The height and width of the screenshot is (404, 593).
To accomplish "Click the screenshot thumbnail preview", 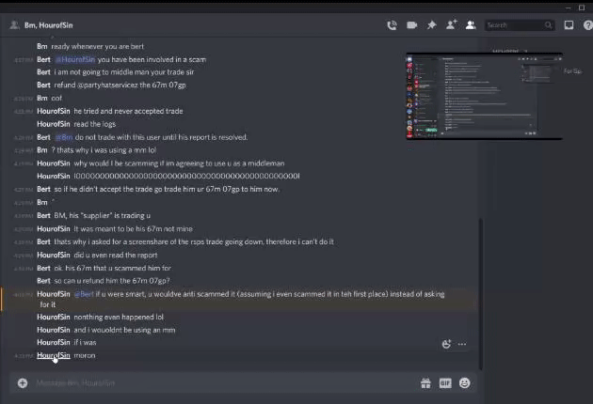I will click(485, 96).
